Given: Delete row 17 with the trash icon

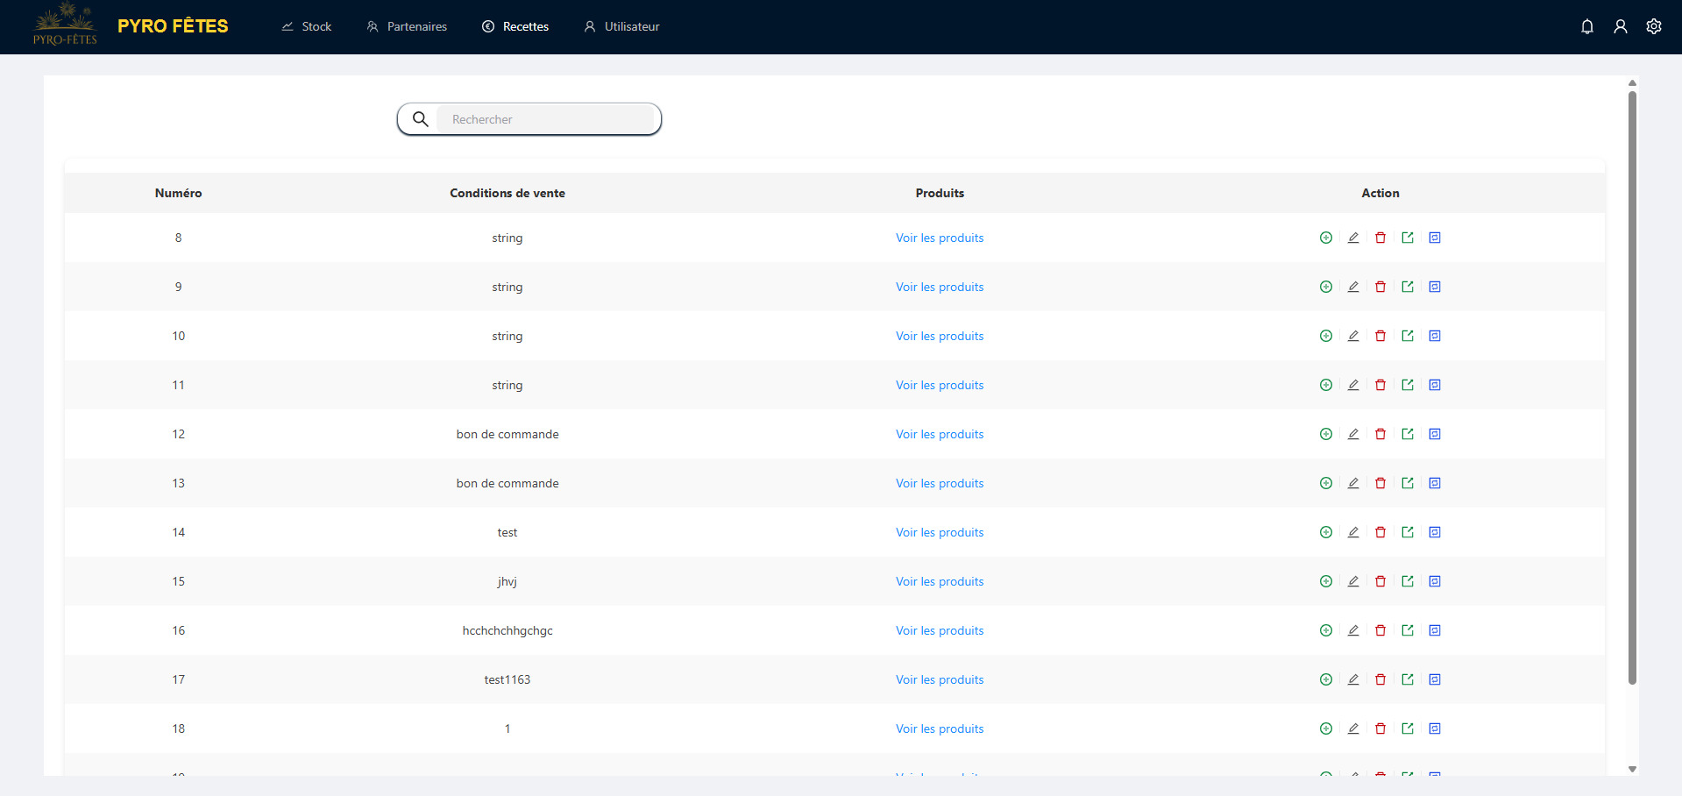Looking at the screenshot, I should click(1380, 679).
